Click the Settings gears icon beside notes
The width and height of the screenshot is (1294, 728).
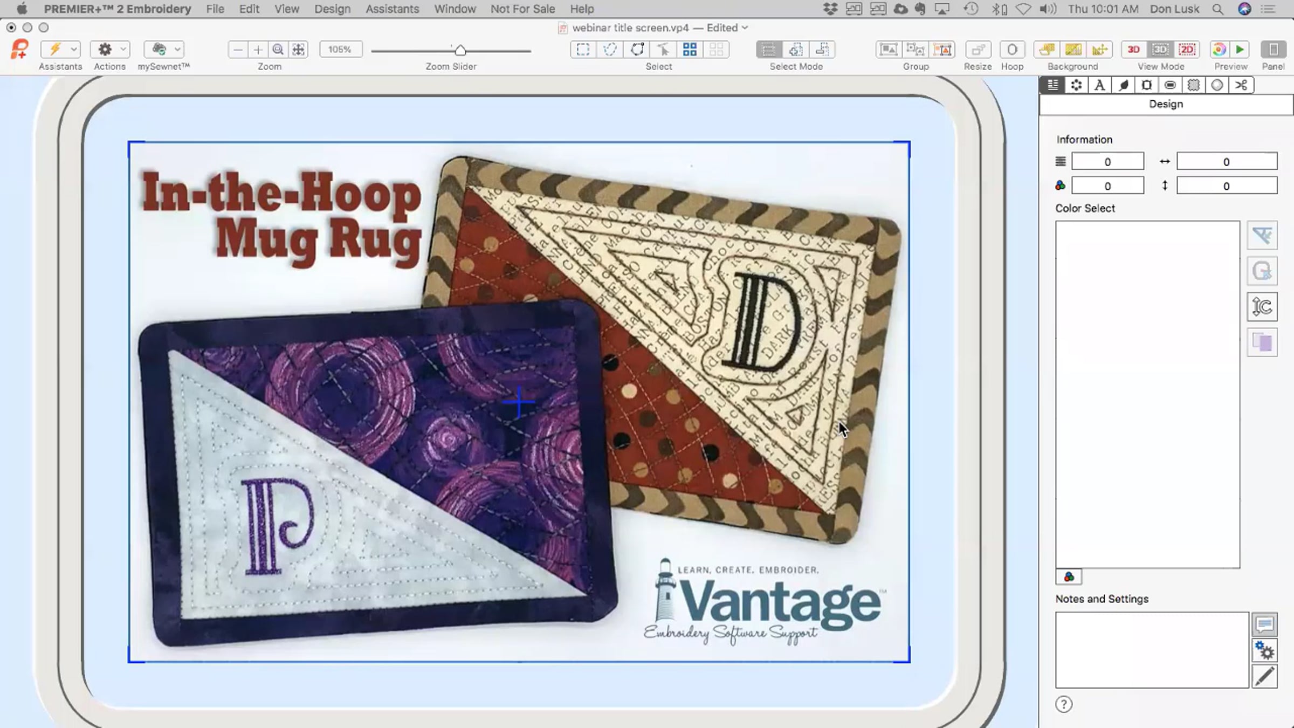(1264, 651)
